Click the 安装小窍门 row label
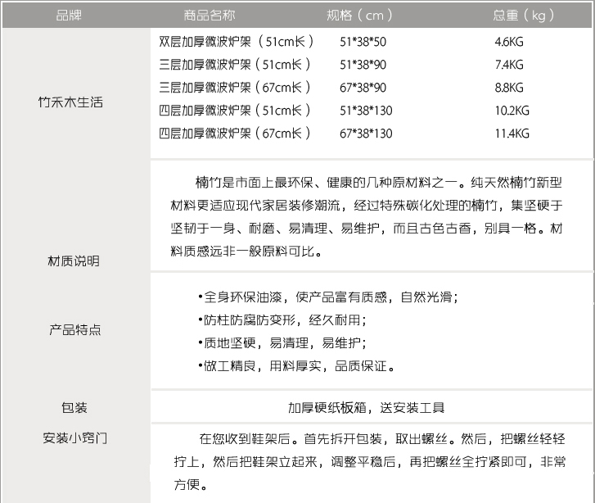The image size is (595, 503). coord(75,437)
